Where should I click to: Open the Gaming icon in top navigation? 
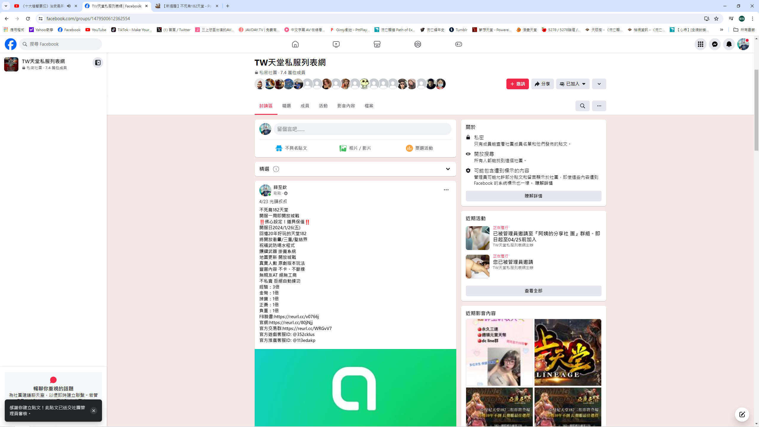coord(459,44)
